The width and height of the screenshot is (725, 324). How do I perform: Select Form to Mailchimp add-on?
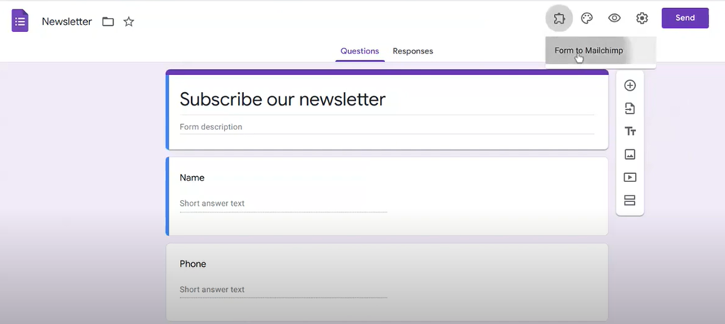[589, 51]
